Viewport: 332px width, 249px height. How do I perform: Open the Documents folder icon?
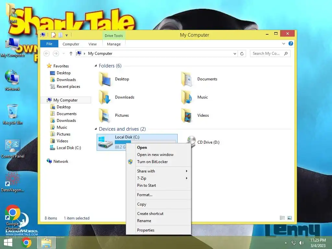pos(187,79)
